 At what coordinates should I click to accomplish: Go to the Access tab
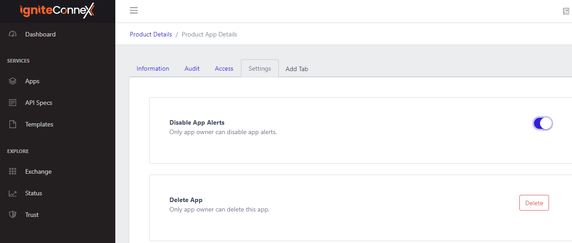pos(224,69)
